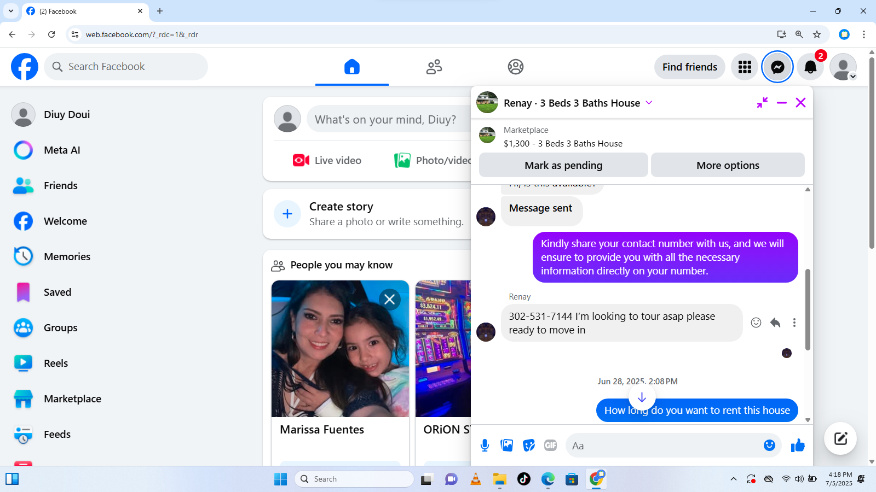The image size is (876, 492).
Task: Expand Renay chat settings dropdown
Action: [x=649, y=102]
